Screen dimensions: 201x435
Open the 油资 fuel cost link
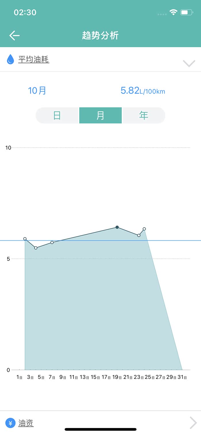(x=26, y=423)
